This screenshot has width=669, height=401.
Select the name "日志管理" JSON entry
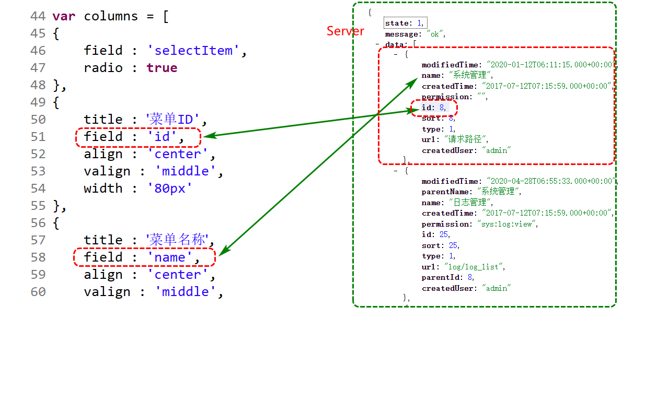click(x=457, y=202)
